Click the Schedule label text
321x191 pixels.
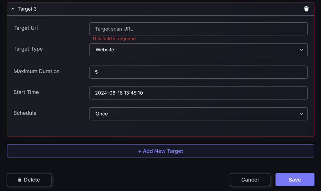tap(25, 113)
